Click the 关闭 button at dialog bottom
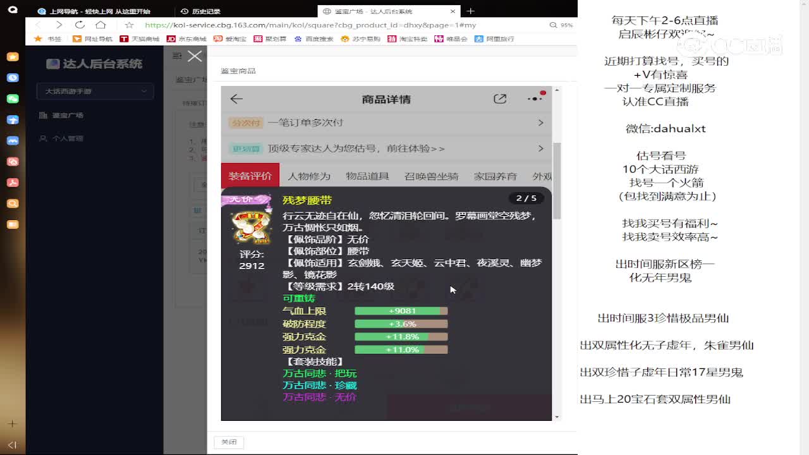This screenshot has width=809, height=455. [229, 442]
